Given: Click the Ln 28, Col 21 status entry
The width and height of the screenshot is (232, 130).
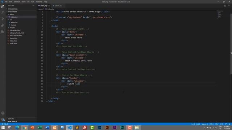Looking at the screenshot, I should 195,124.
